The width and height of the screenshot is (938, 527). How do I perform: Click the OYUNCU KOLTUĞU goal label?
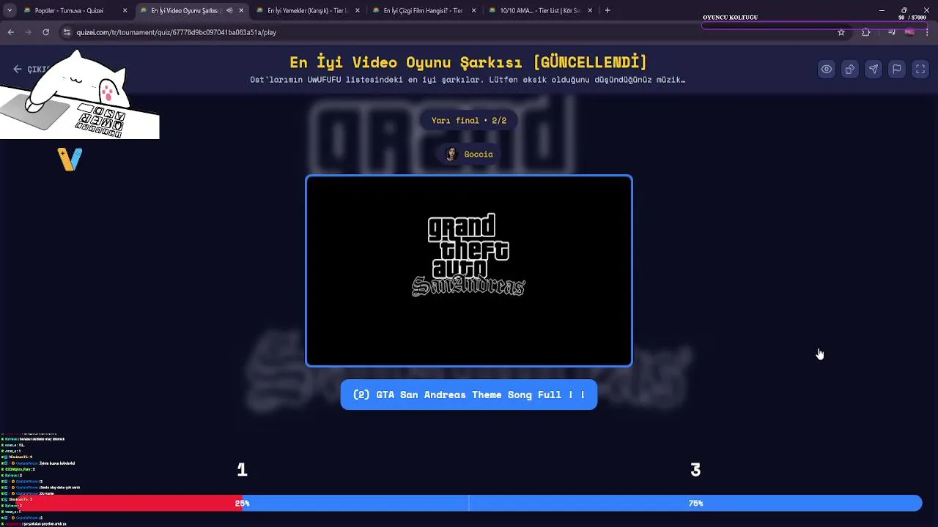pyautogui.click(x=730, y=18)
